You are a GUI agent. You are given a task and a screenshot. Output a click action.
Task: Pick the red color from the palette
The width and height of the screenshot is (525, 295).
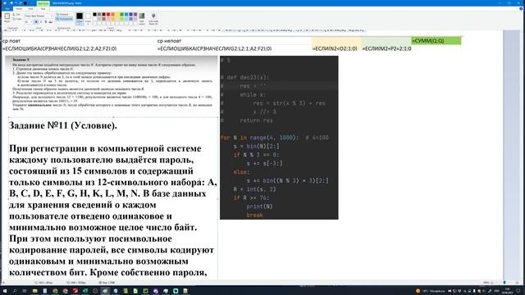108,15
